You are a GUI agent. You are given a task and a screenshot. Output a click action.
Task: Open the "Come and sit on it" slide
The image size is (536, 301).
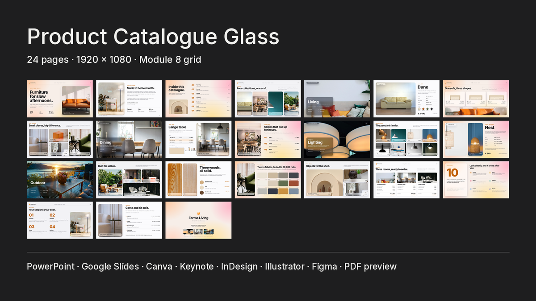(x=129, y=220)
